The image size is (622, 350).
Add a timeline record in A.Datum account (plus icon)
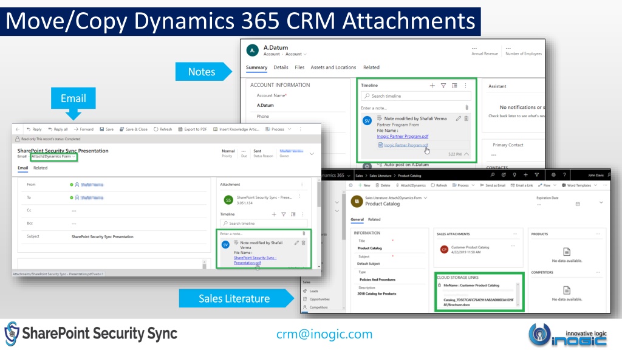point(432,86)
